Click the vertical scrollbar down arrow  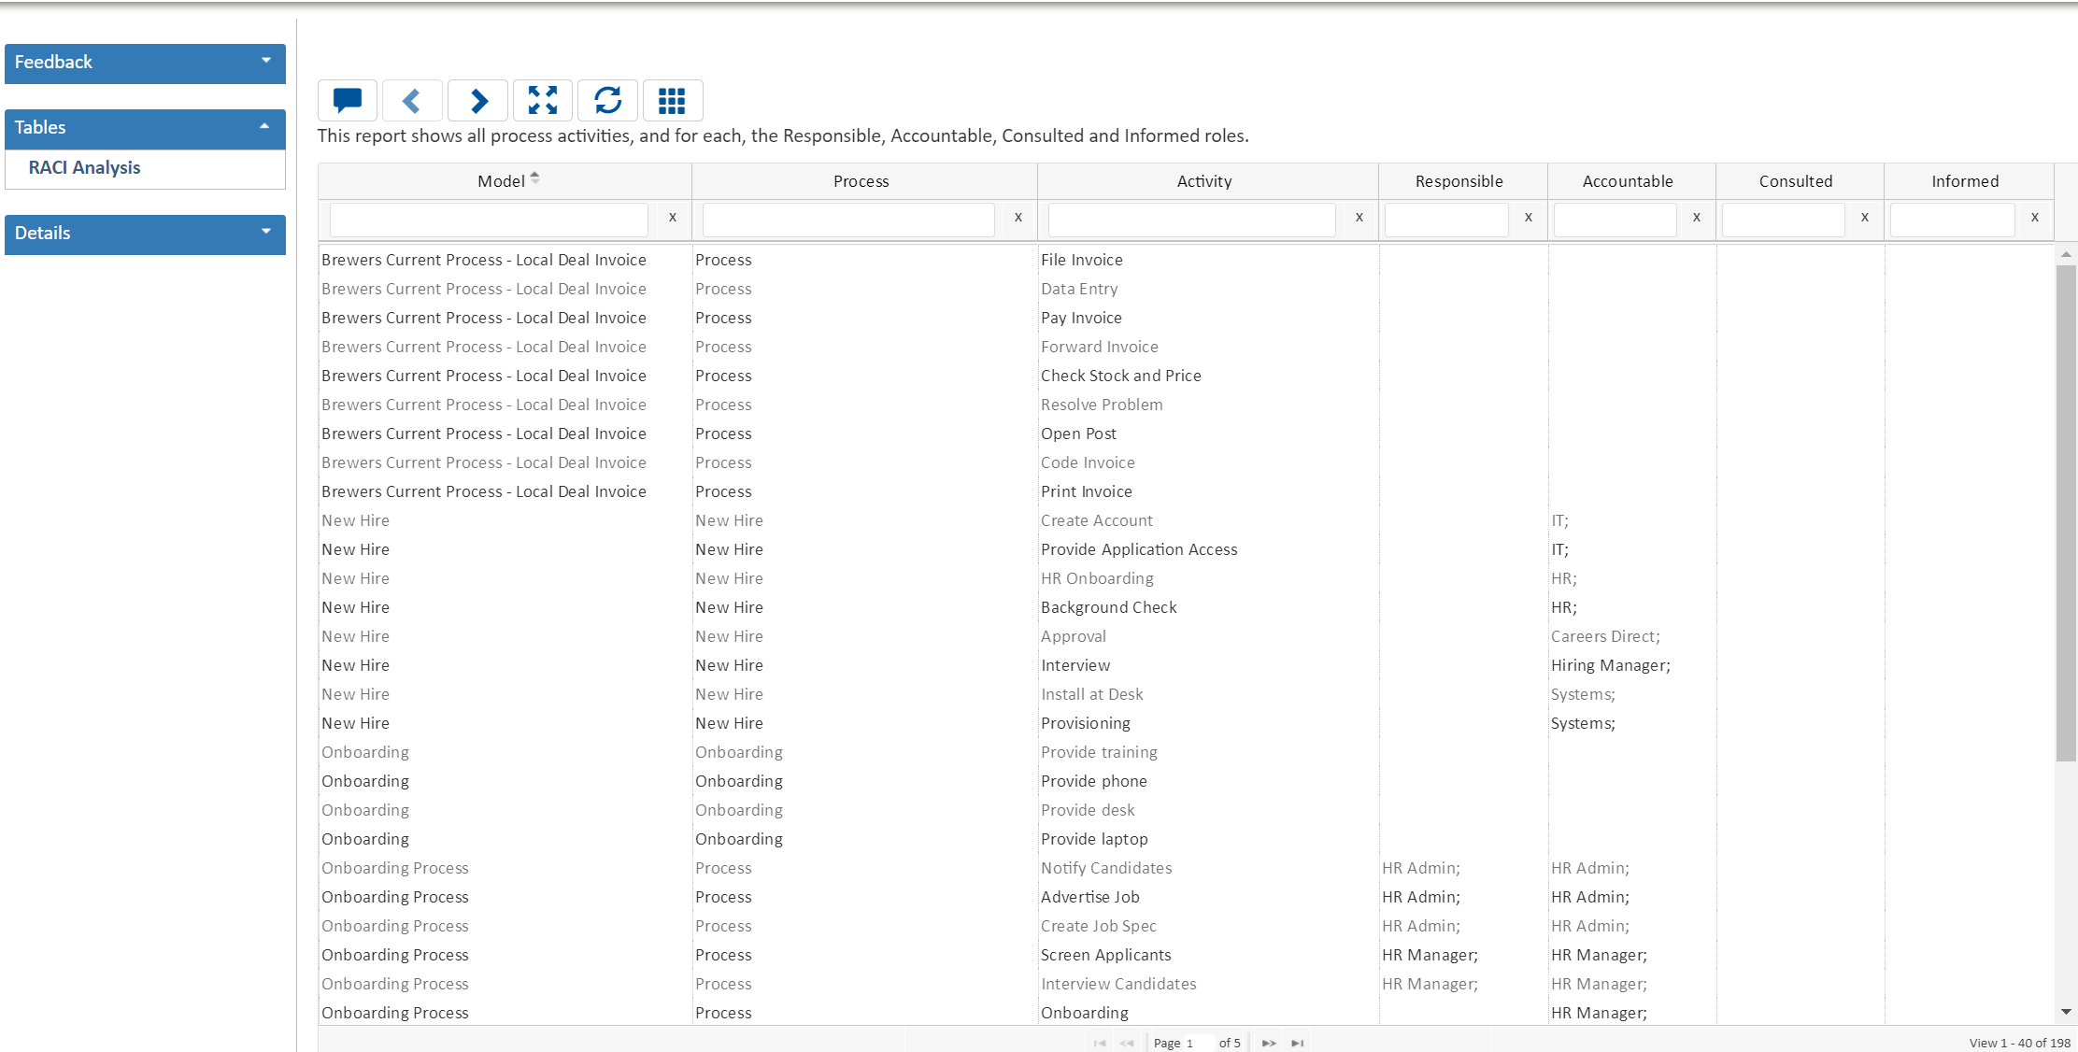pyautogui.click(x=2066, y=1012)
